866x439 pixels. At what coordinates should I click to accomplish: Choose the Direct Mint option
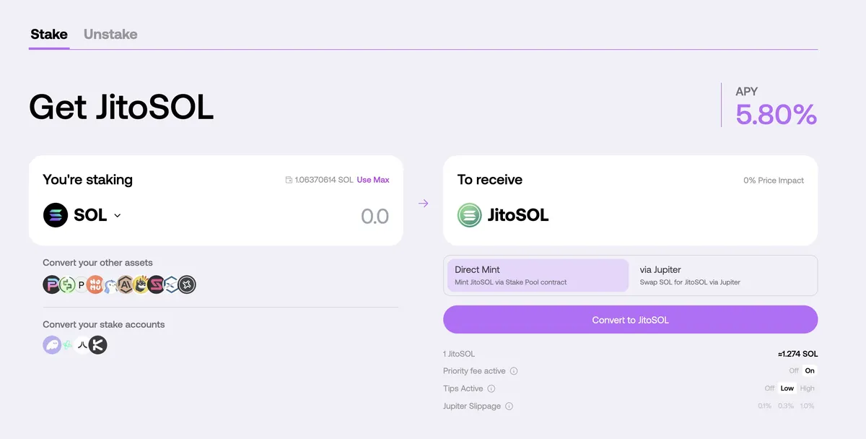click(x=537, y=275)
